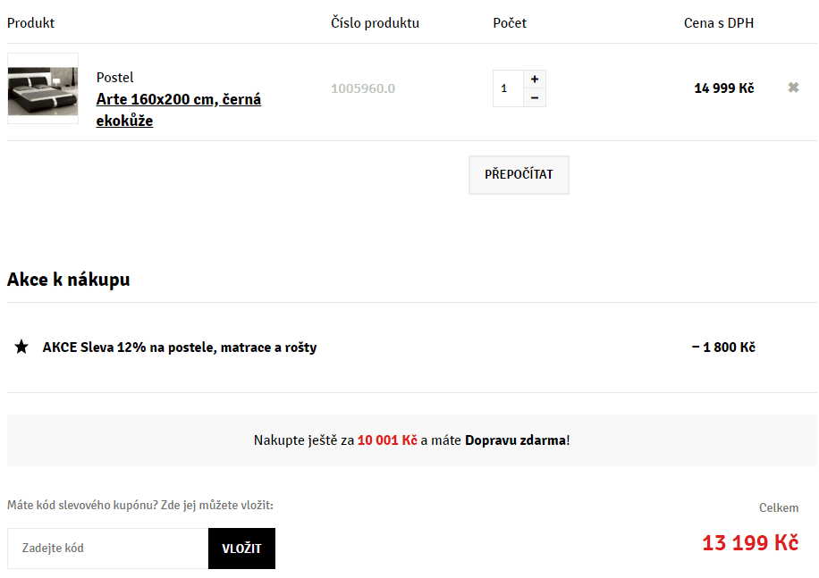Click the star icon beside AKCE Sleva
Screen dimensions: 819x578
pos(21,347)
